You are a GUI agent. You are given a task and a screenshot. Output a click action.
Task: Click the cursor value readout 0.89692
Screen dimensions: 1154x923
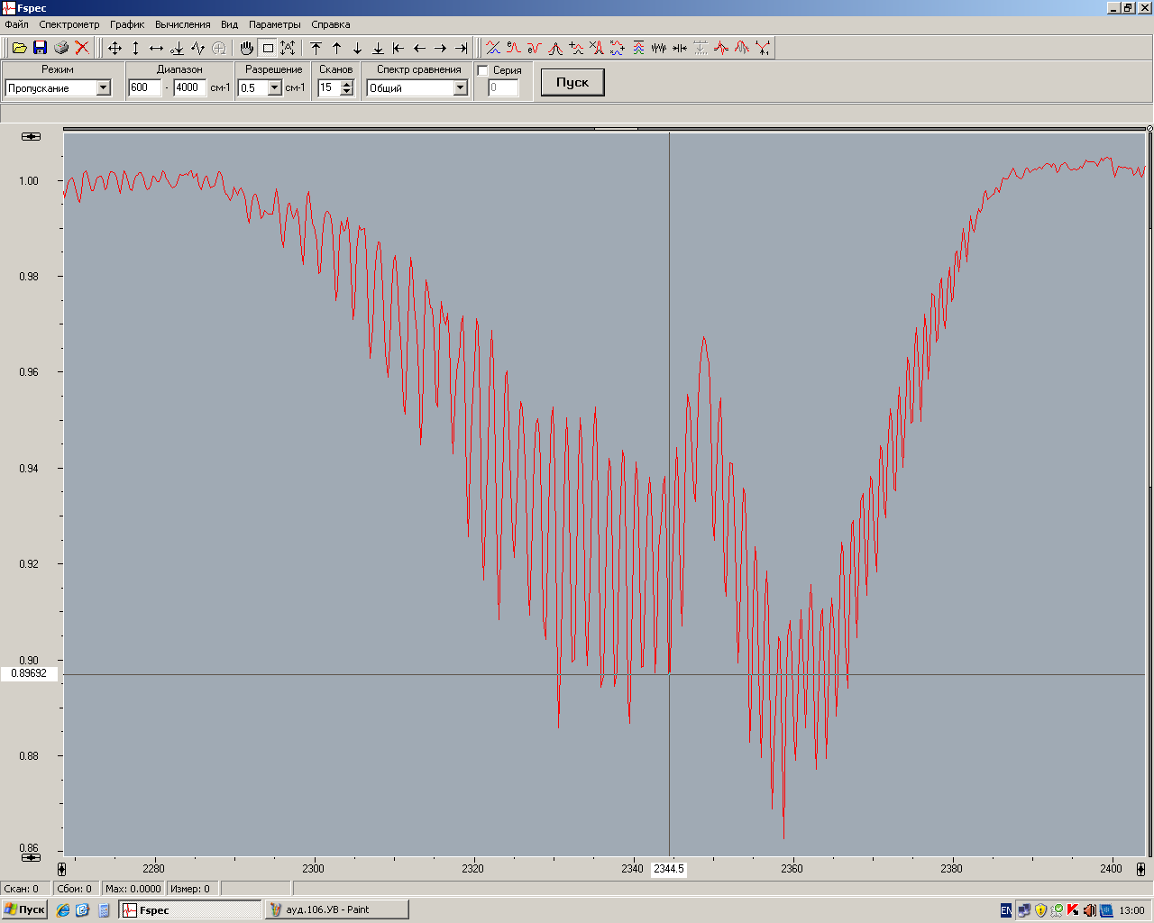pyautogui.click(x=29, y=673)
